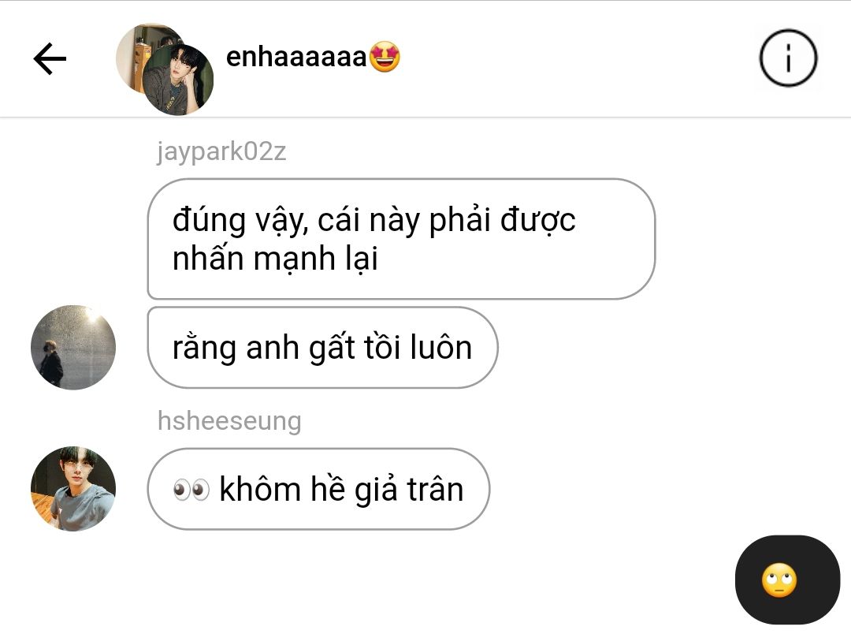Go back using the left arrow
Viewport: 851px width, 634px height.
click(x=50, y=58)
